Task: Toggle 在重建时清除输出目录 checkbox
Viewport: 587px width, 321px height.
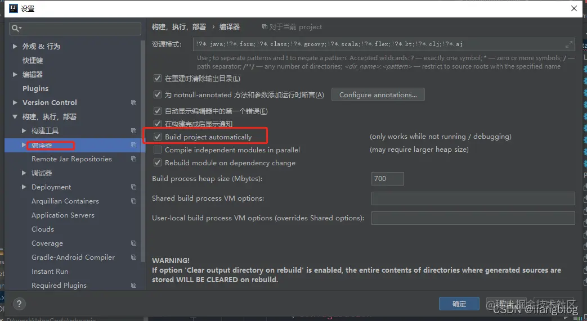Action: [158, 79]
